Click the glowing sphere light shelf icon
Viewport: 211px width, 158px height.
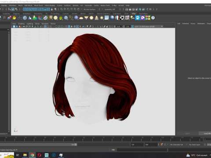(91, 18)
